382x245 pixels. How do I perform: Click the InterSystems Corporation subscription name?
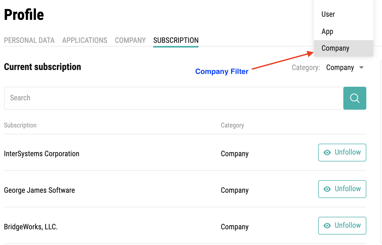click(x=42, y=154)
